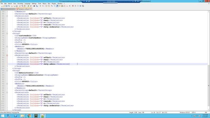Stop macro recording via the toolbar
The width and height of the screenshot is (210, 118).
(75, 6)
